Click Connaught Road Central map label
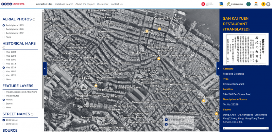 pos(167,18)
